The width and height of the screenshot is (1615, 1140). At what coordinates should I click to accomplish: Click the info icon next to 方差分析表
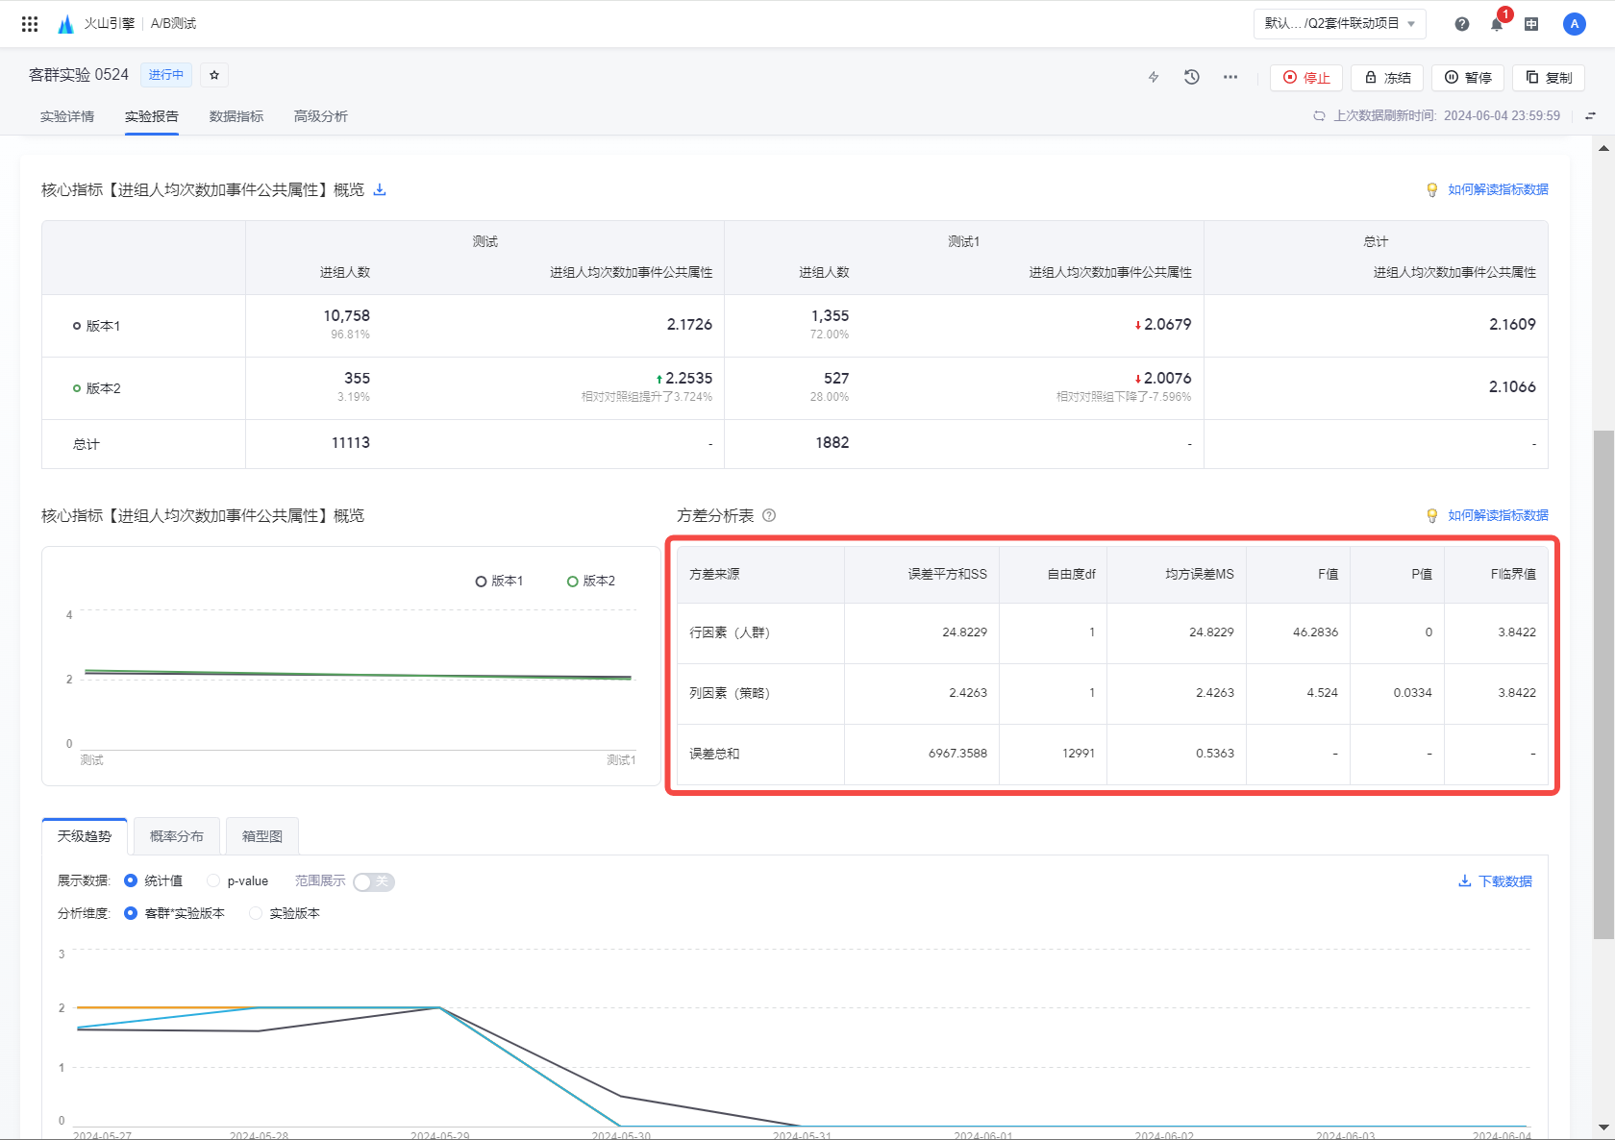point(769,515)
